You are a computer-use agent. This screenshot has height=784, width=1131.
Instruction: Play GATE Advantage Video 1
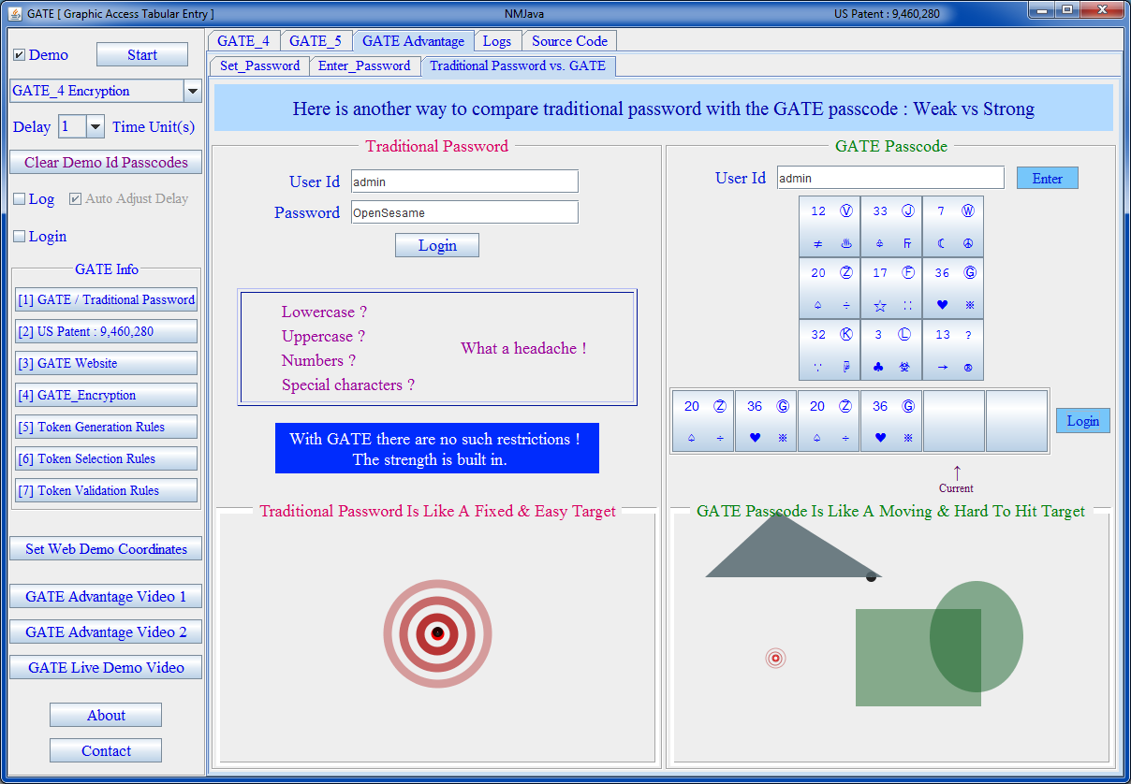[x=106, y=596]
